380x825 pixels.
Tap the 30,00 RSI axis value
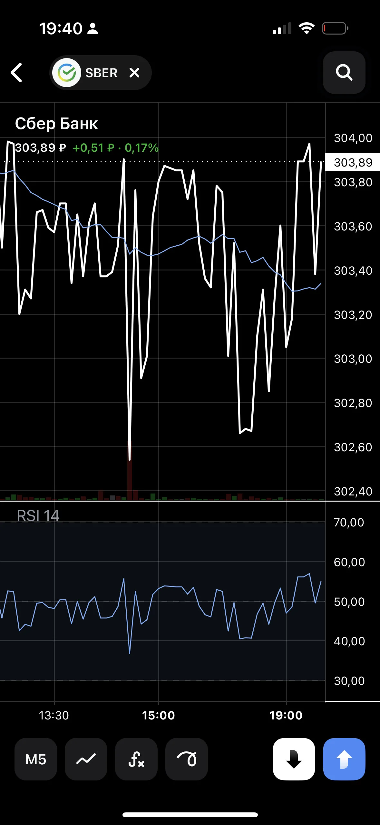349,681
